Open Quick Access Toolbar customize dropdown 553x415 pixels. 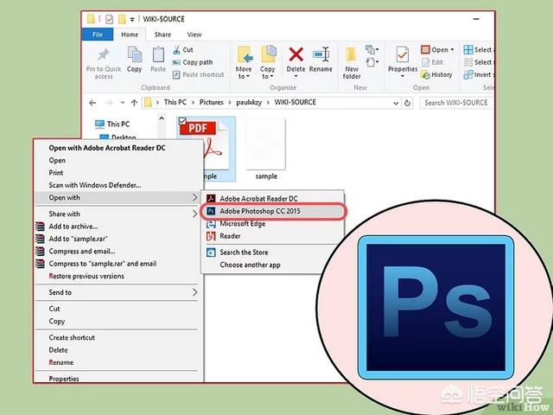click(x=132, y=19)
